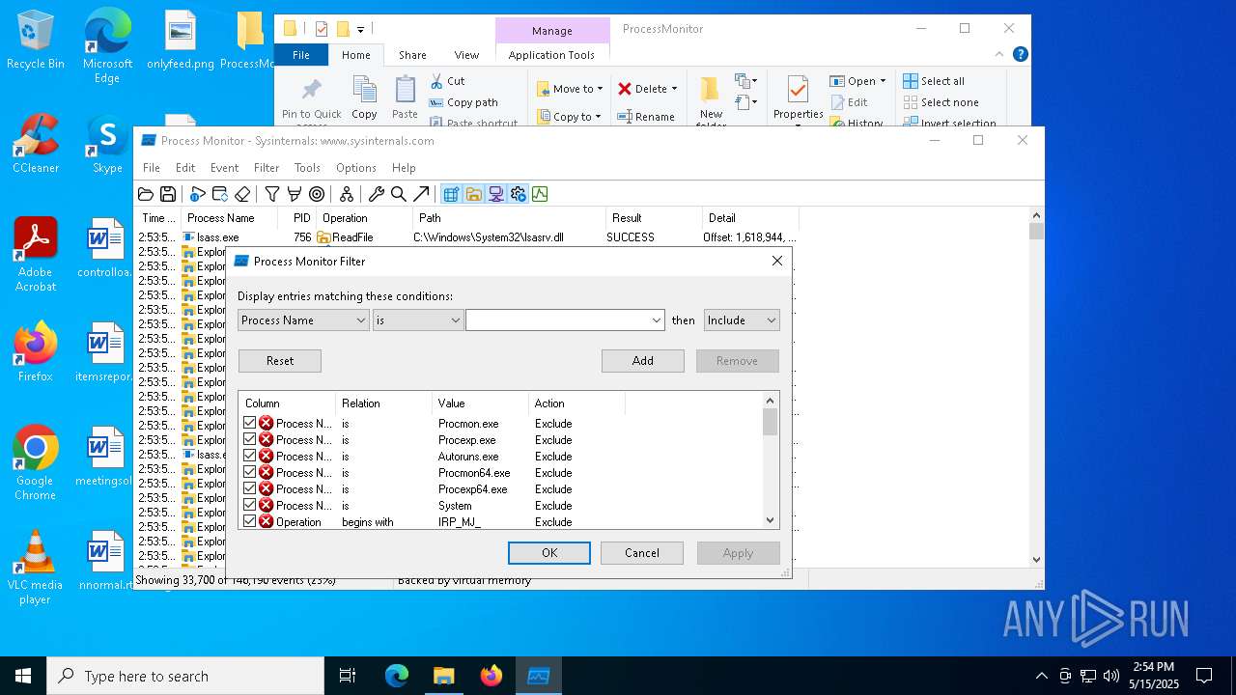Uncheck the System process exclude filter
The width and height of the screenshot is (1236, 695).
click(x=250, y=505)
